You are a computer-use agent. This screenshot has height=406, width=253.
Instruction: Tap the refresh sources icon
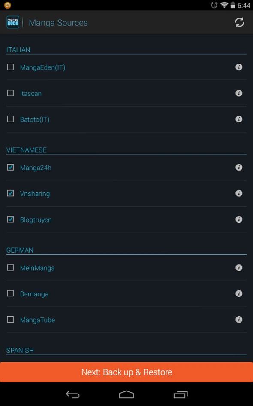pos(239,22)
